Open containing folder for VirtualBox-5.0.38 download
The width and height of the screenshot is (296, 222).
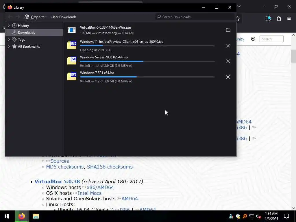(x=228, y=30)
